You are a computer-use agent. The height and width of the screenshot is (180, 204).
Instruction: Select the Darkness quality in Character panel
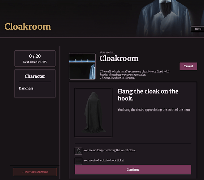tap(26, 88)
